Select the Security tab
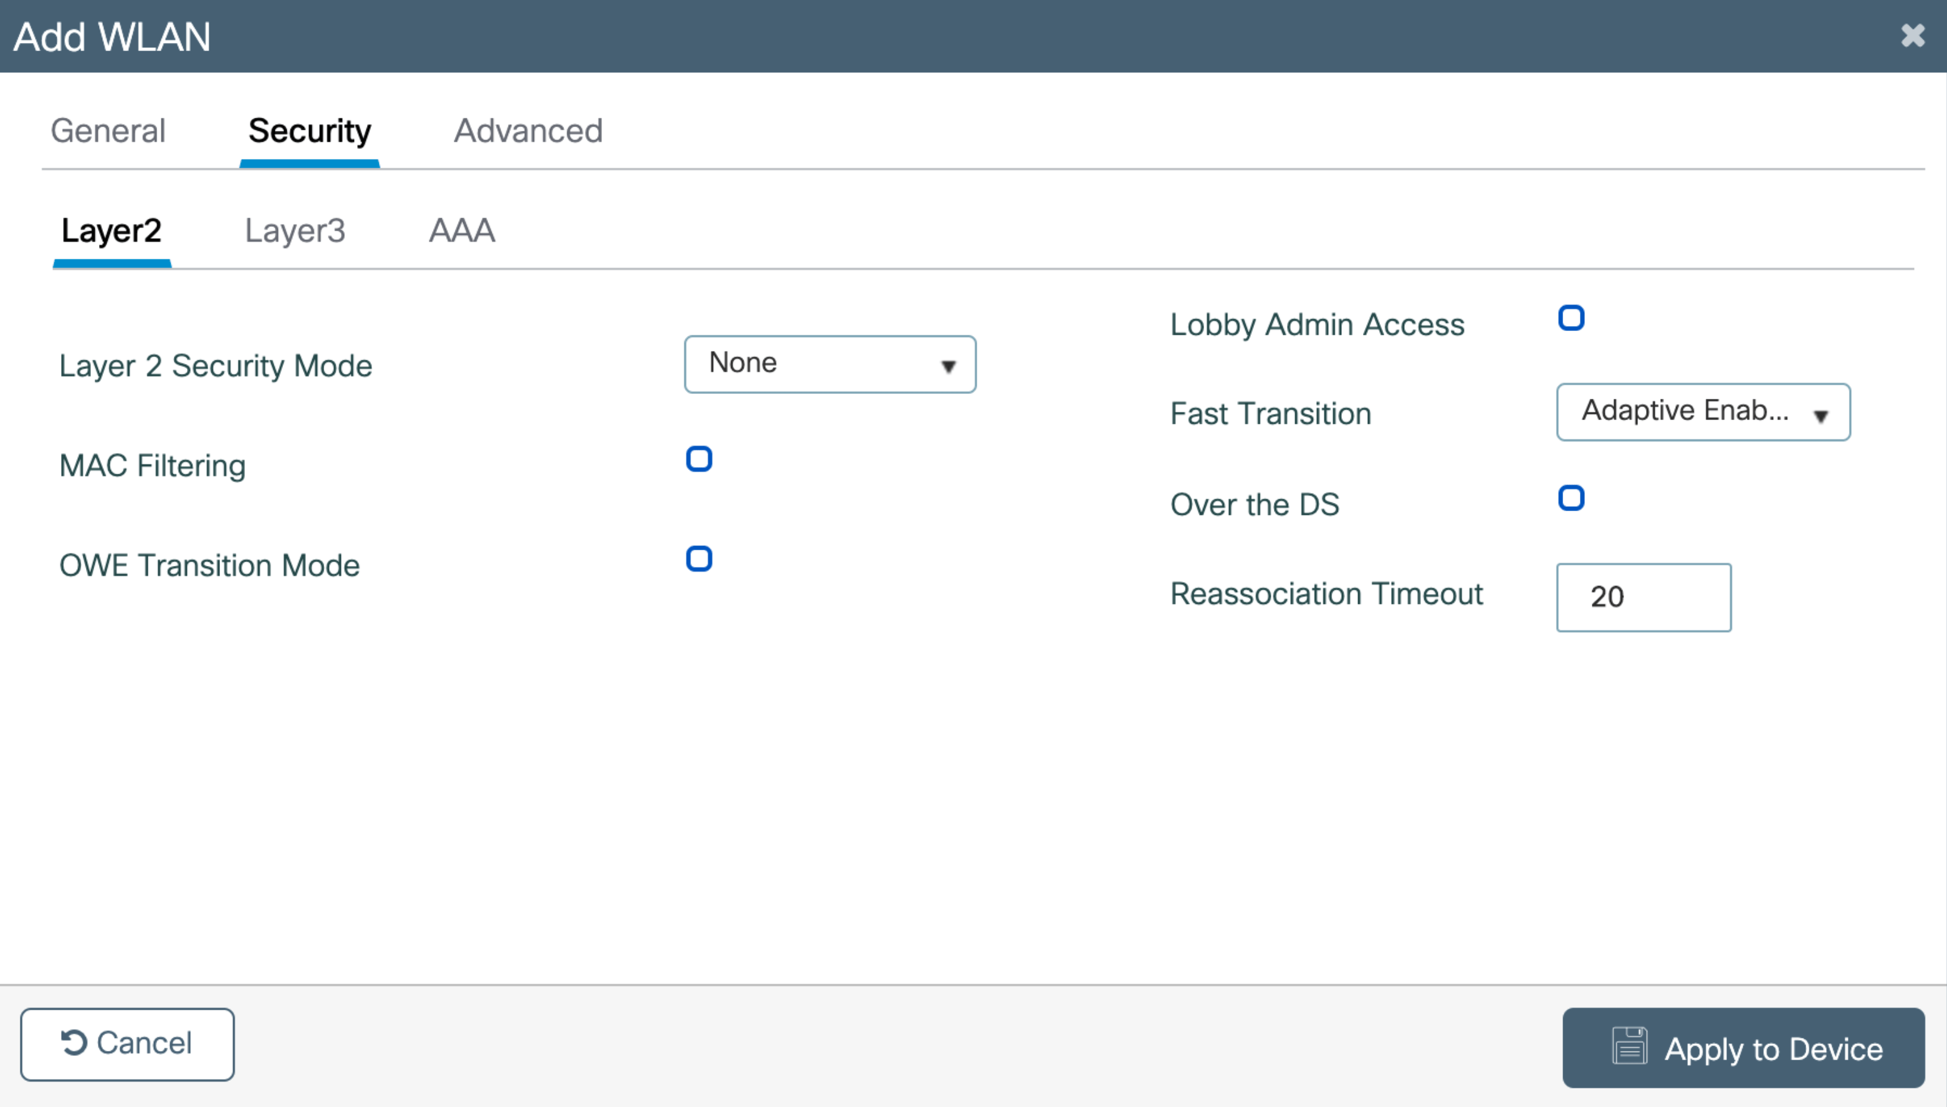Screen dimensions: 1947x1107 pos(309,131)
